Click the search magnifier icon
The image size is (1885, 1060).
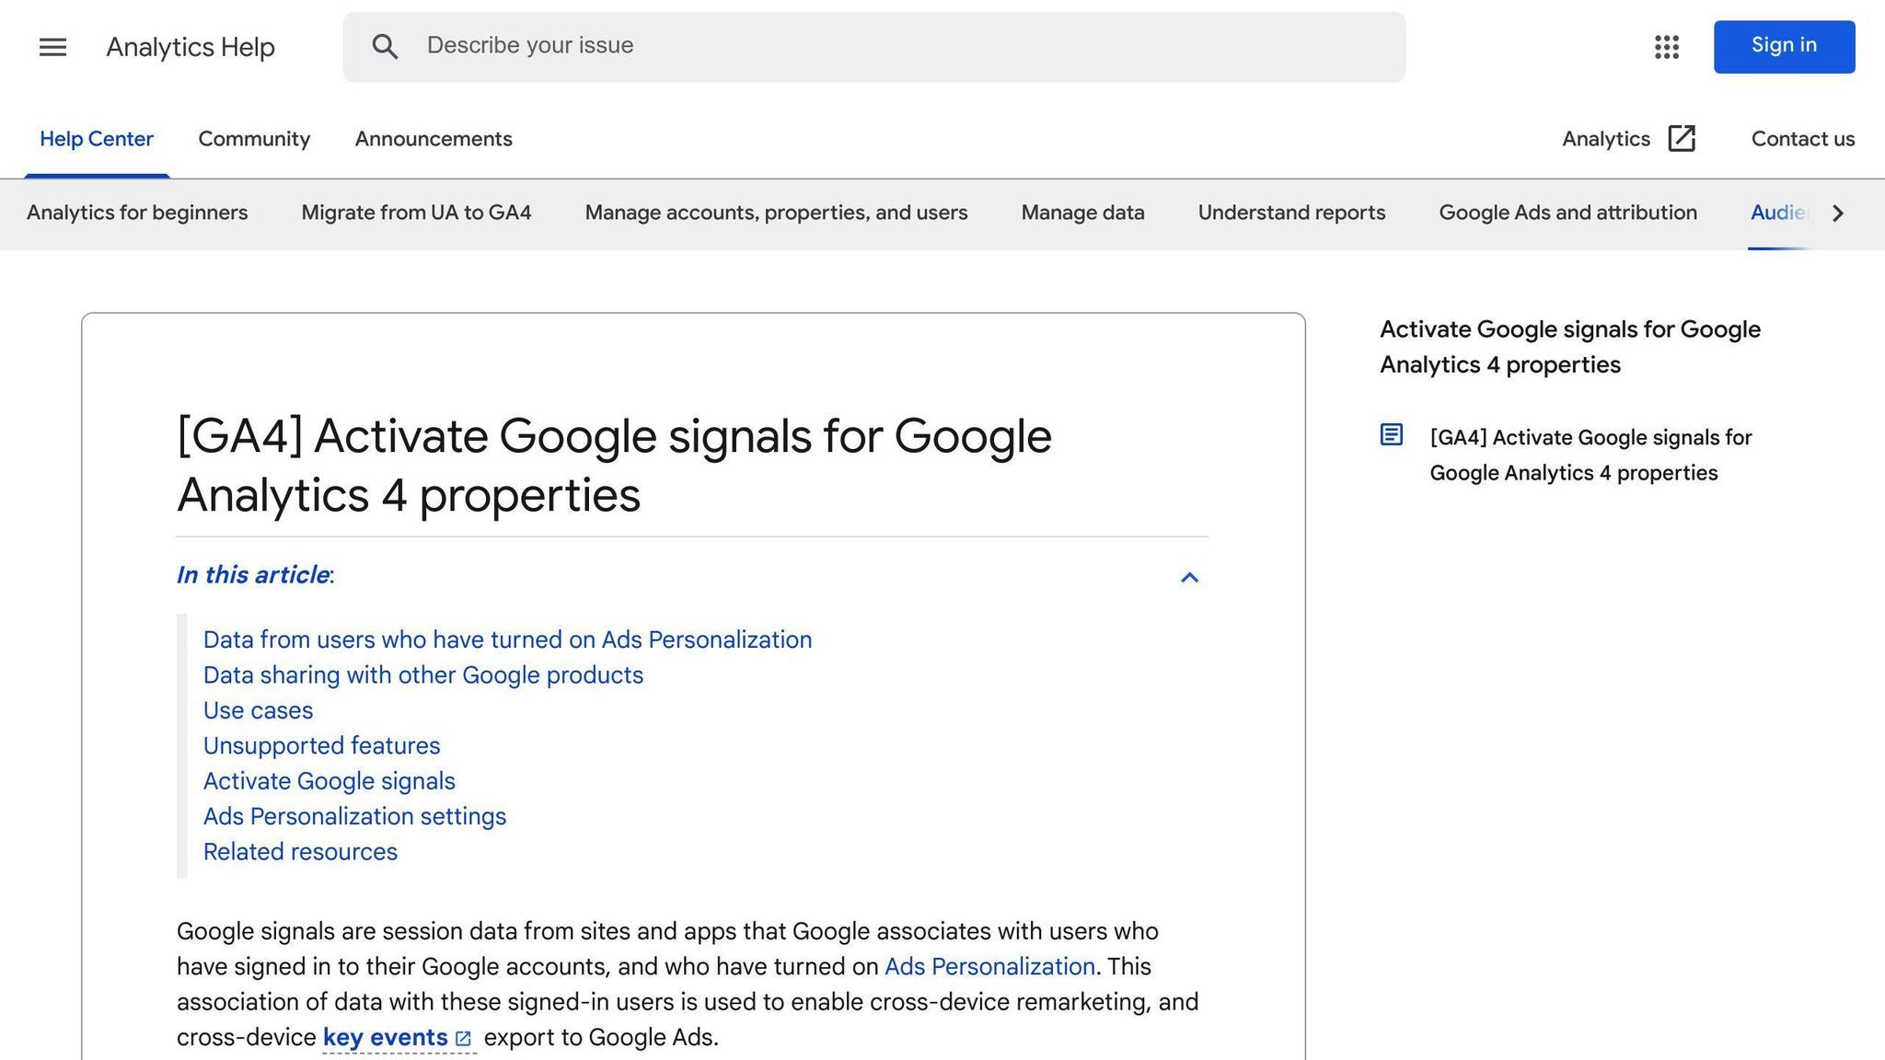point(386,46)
